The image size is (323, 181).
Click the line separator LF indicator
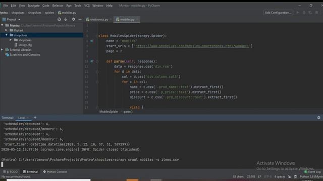(259, 176)
